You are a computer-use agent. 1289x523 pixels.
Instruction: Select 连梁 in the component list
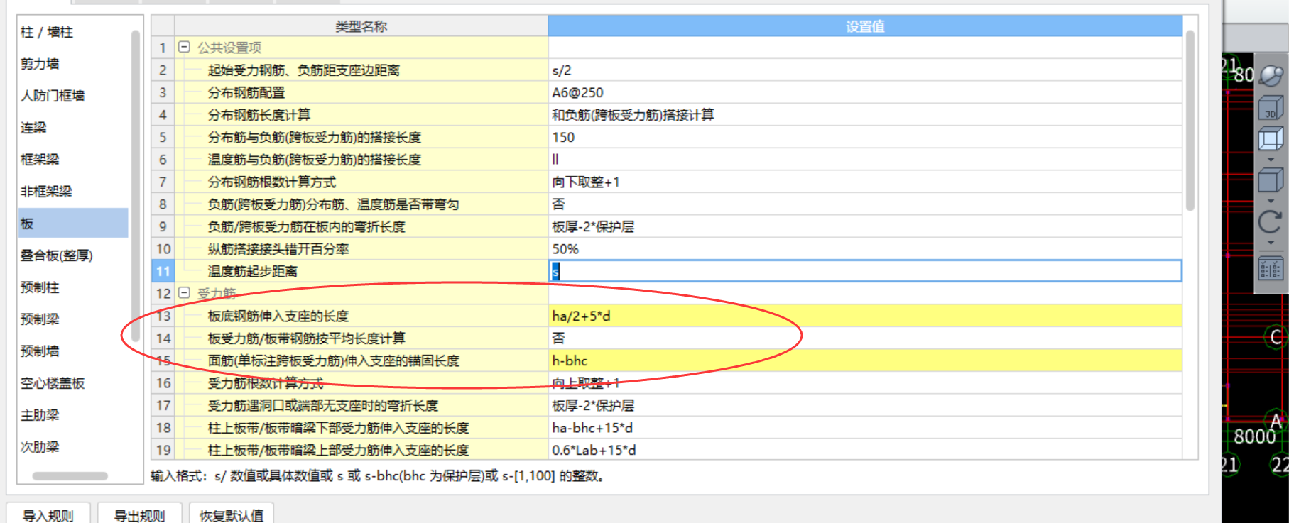tap(33, 128)
